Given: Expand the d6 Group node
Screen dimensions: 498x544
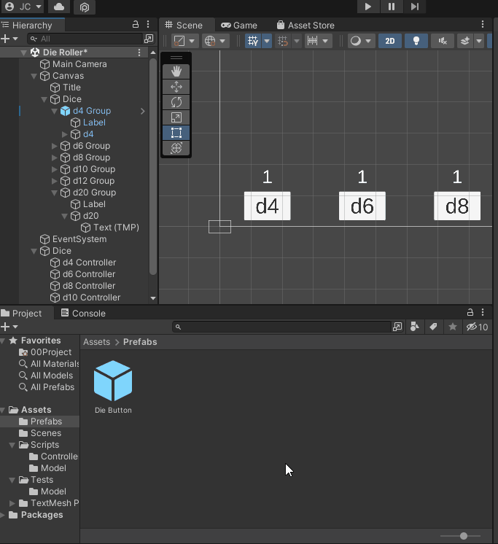Looking at the screenshot, I should (54, 146).
